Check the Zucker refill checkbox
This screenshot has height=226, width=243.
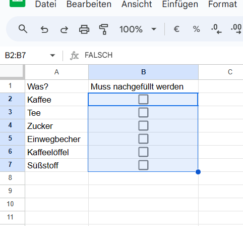click(x=143, y=125)
